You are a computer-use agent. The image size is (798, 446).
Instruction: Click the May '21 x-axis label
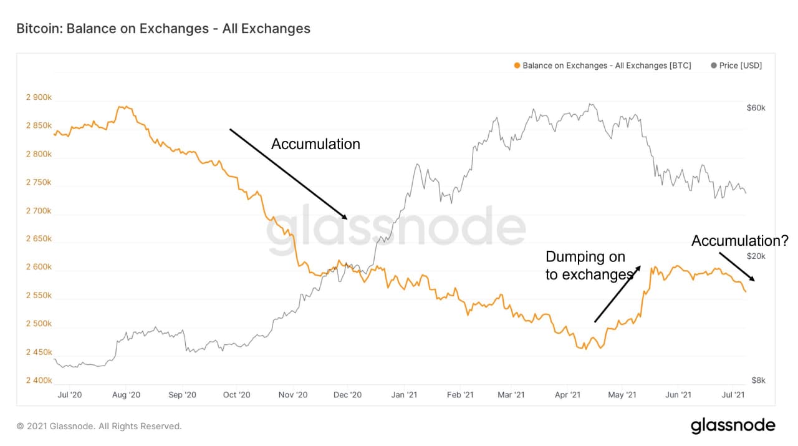coord(622,395)
